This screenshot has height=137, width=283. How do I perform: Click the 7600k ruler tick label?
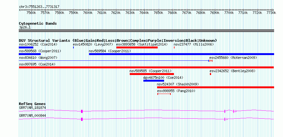[x=87, y=13]
